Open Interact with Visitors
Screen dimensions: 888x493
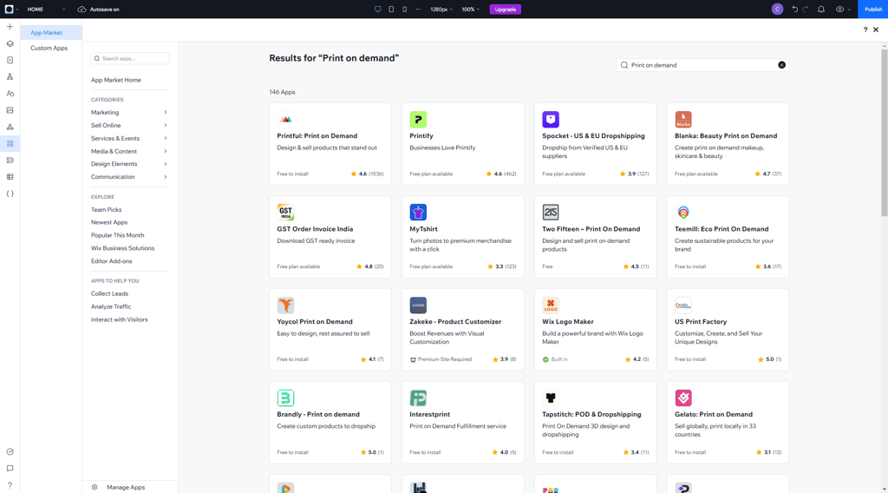[x=120, y=319]
